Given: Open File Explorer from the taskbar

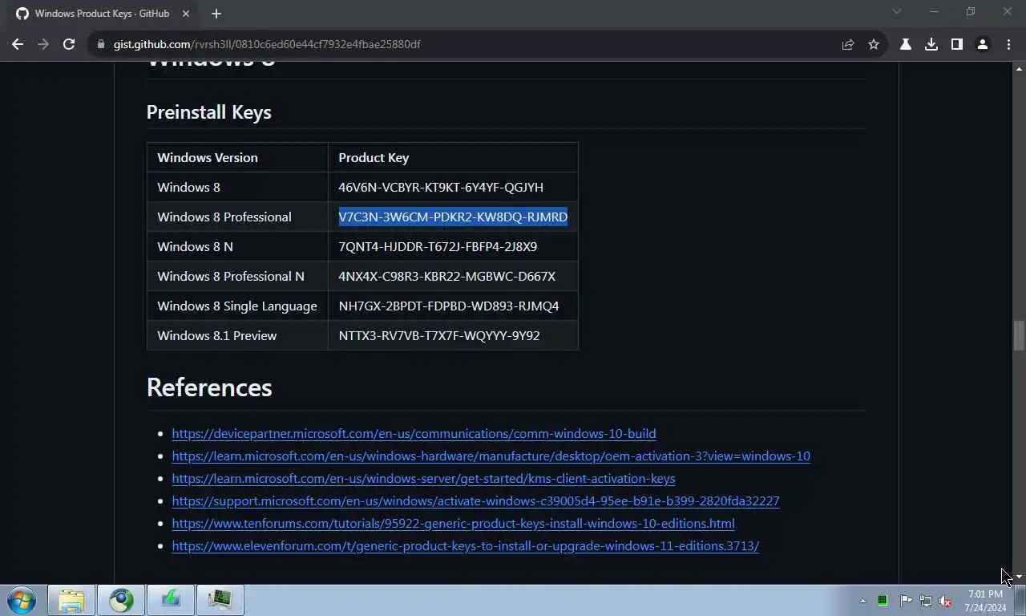Looking at the screenshot, I should click(x=71, y=600).
